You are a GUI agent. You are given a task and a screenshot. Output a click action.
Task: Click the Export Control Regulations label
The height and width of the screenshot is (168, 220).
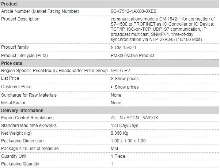(27, 118)
